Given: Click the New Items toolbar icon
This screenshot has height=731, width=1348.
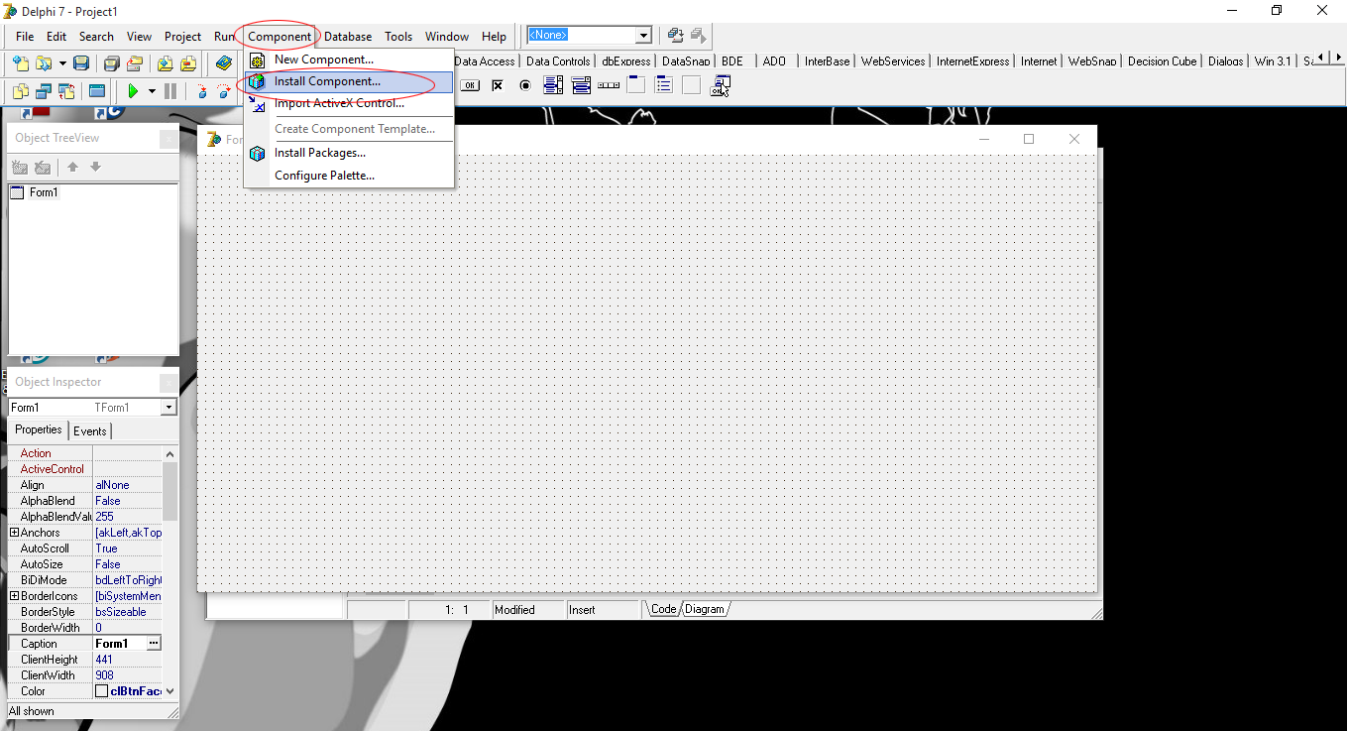Looking at the screenshot, I should 20,62.
